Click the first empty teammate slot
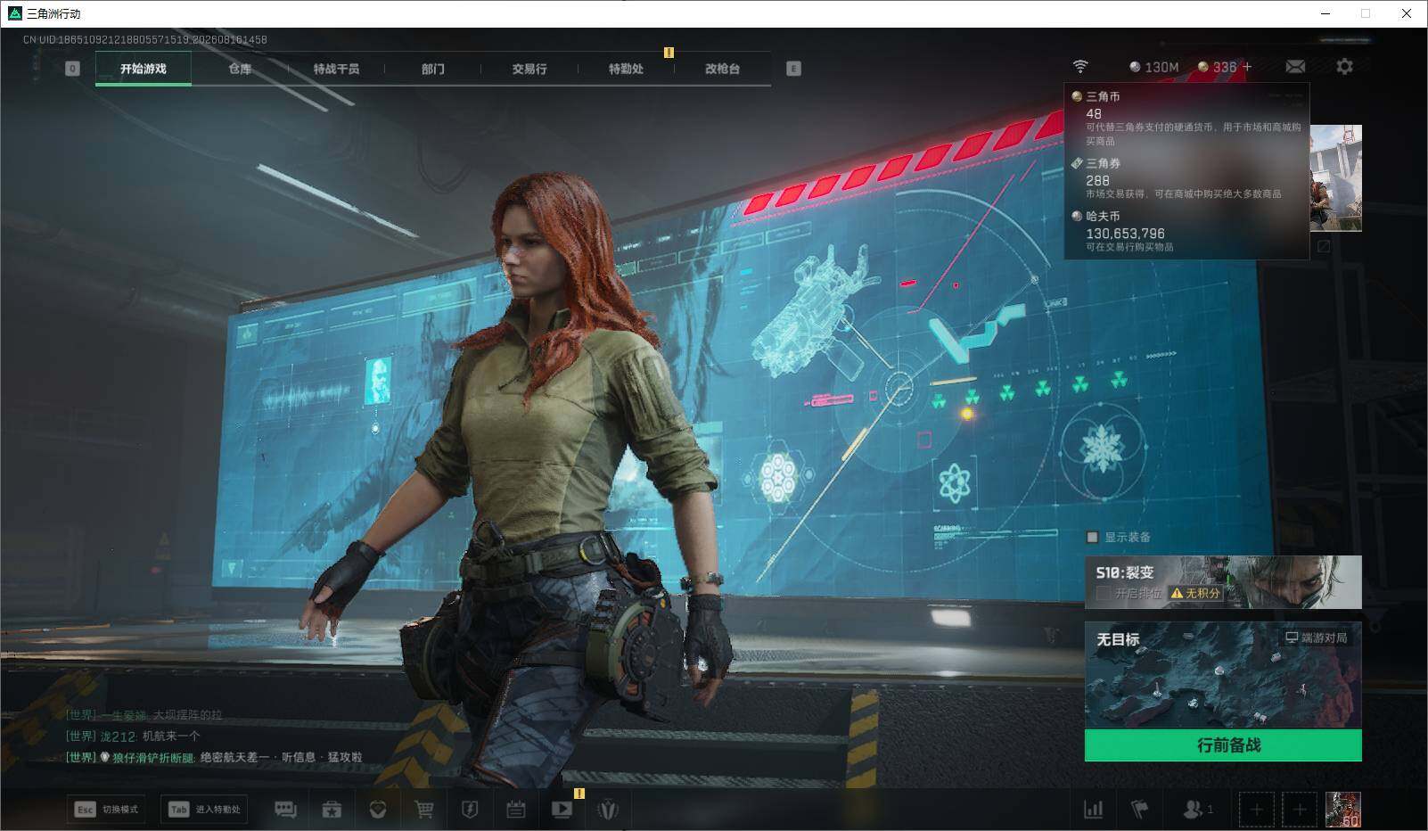1428x831 pixels. point(1256,810)
